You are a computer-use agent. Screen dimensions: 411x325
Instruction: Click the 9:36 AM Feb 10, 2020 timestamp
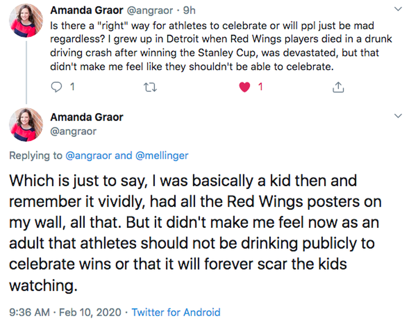point(65,312)
